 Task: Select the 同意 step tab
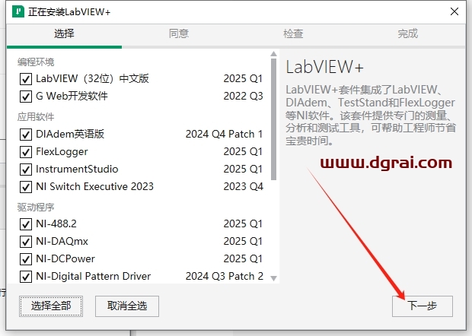coord(179,33)
